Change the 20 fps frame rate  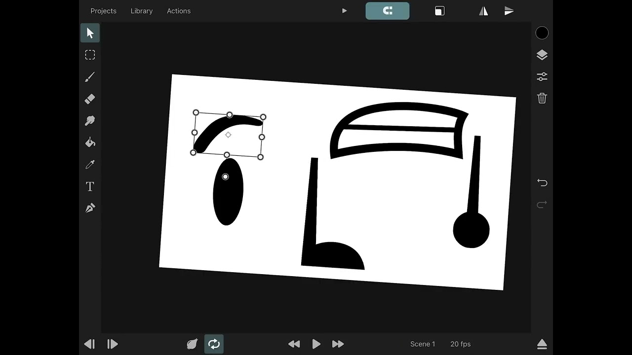pos(461,344)
